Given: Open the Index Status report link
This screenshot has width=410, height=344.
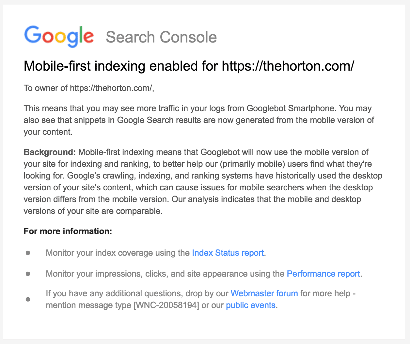Looking at the screenshot, I should (x=228, y=253).
